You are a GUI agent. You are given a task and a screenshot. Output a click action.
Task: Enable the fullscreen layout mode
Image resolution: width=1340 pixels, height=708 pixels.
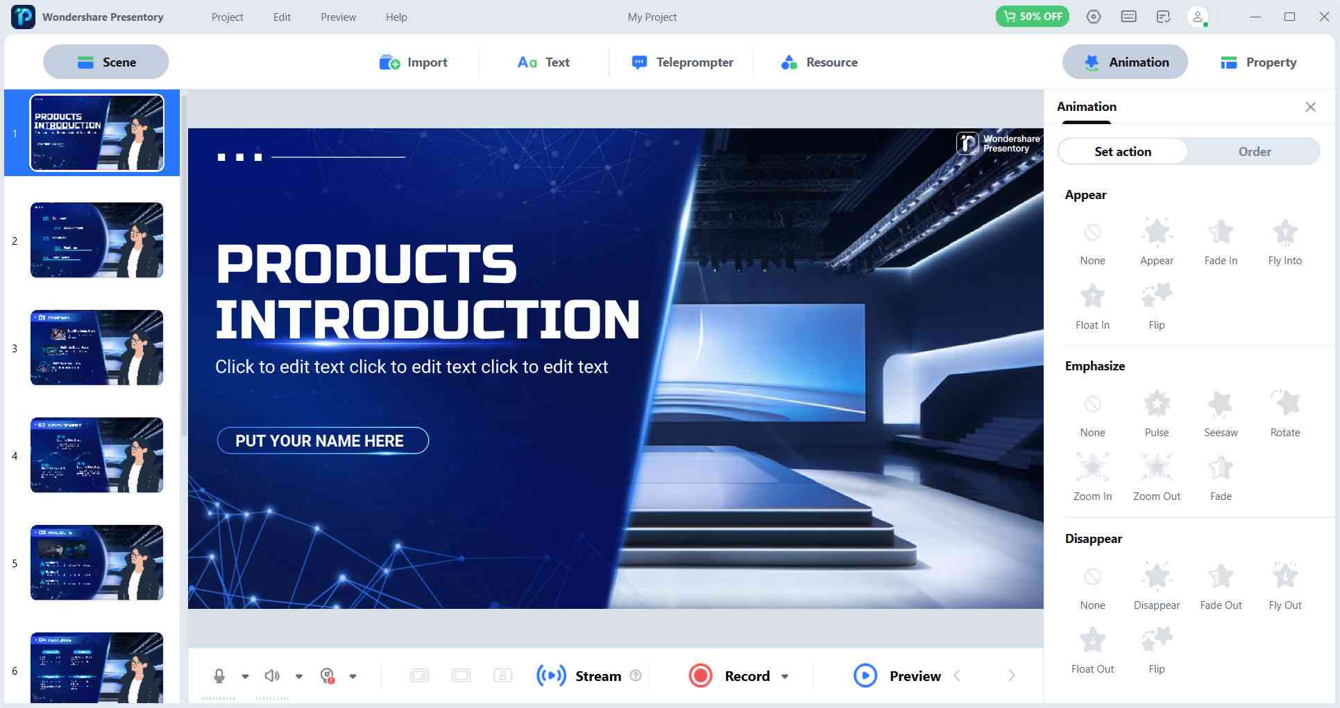[x=461, y=675]
